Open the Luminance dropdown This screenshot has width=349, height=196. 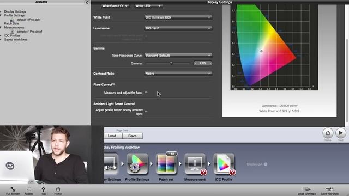click(x=178, y=28)
